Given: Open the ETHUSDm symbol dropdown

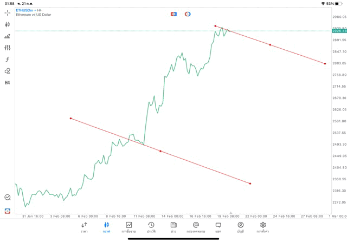Looking at the screenshot, I should pyautogui.click(x=26, y=10).
